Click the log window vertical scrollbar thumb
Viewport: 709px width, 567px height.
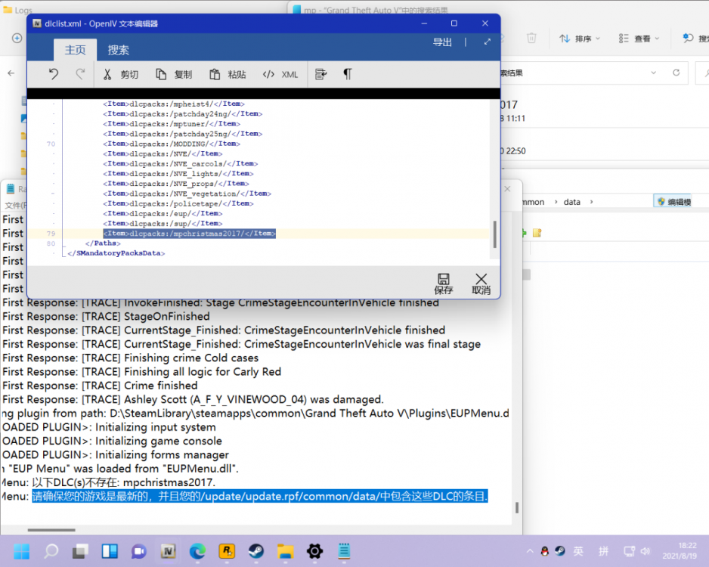click(517, 508)
